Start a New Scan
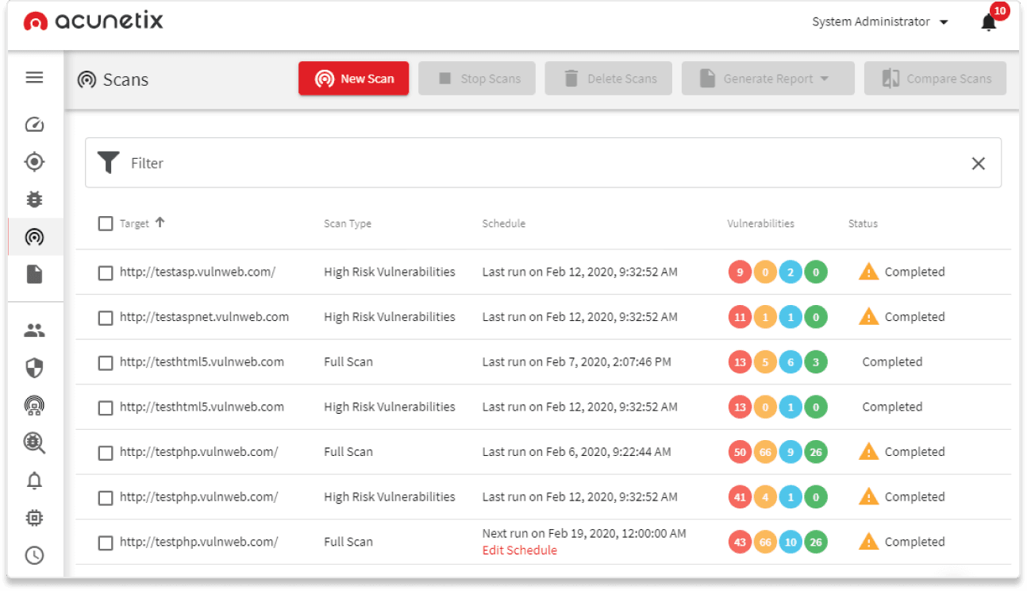Viewport: 1027px width, 591px height. coord(353,79)
